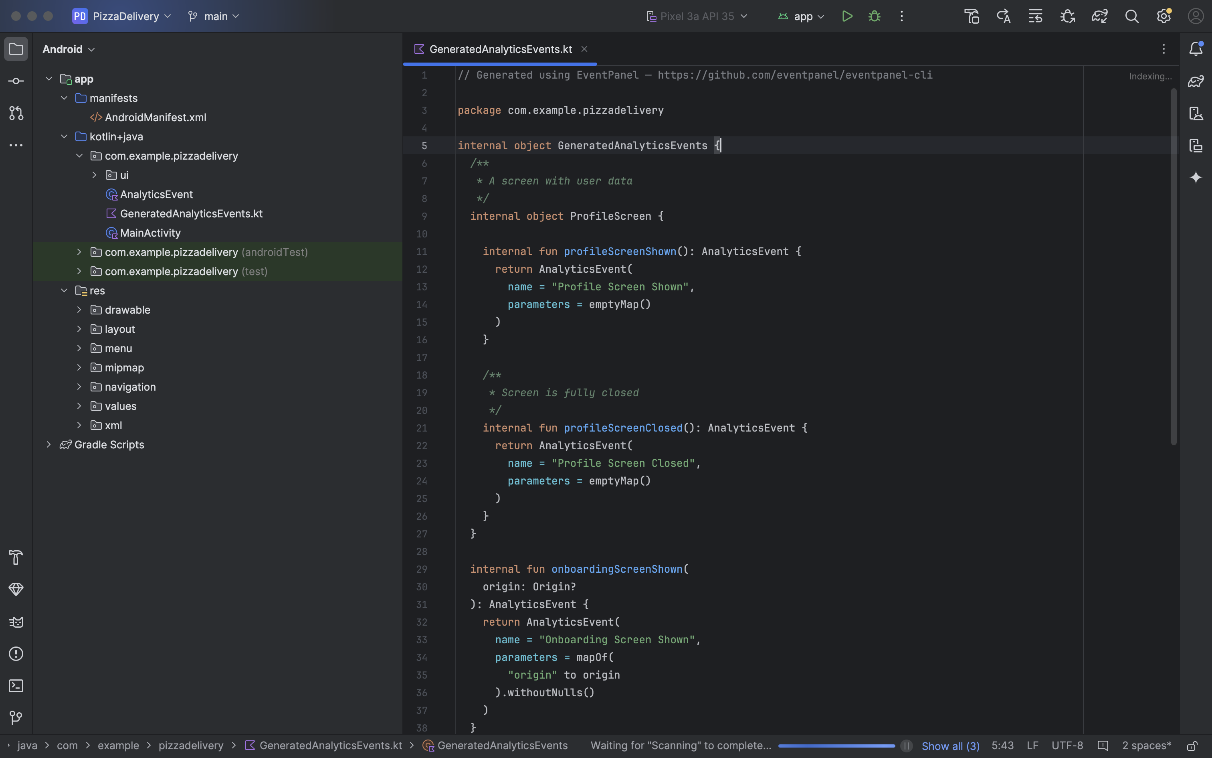Click the translation/language toolbar icon
Viewport: 1212px width, 758px height.
pyautogui.click(x=1004, y=16)
